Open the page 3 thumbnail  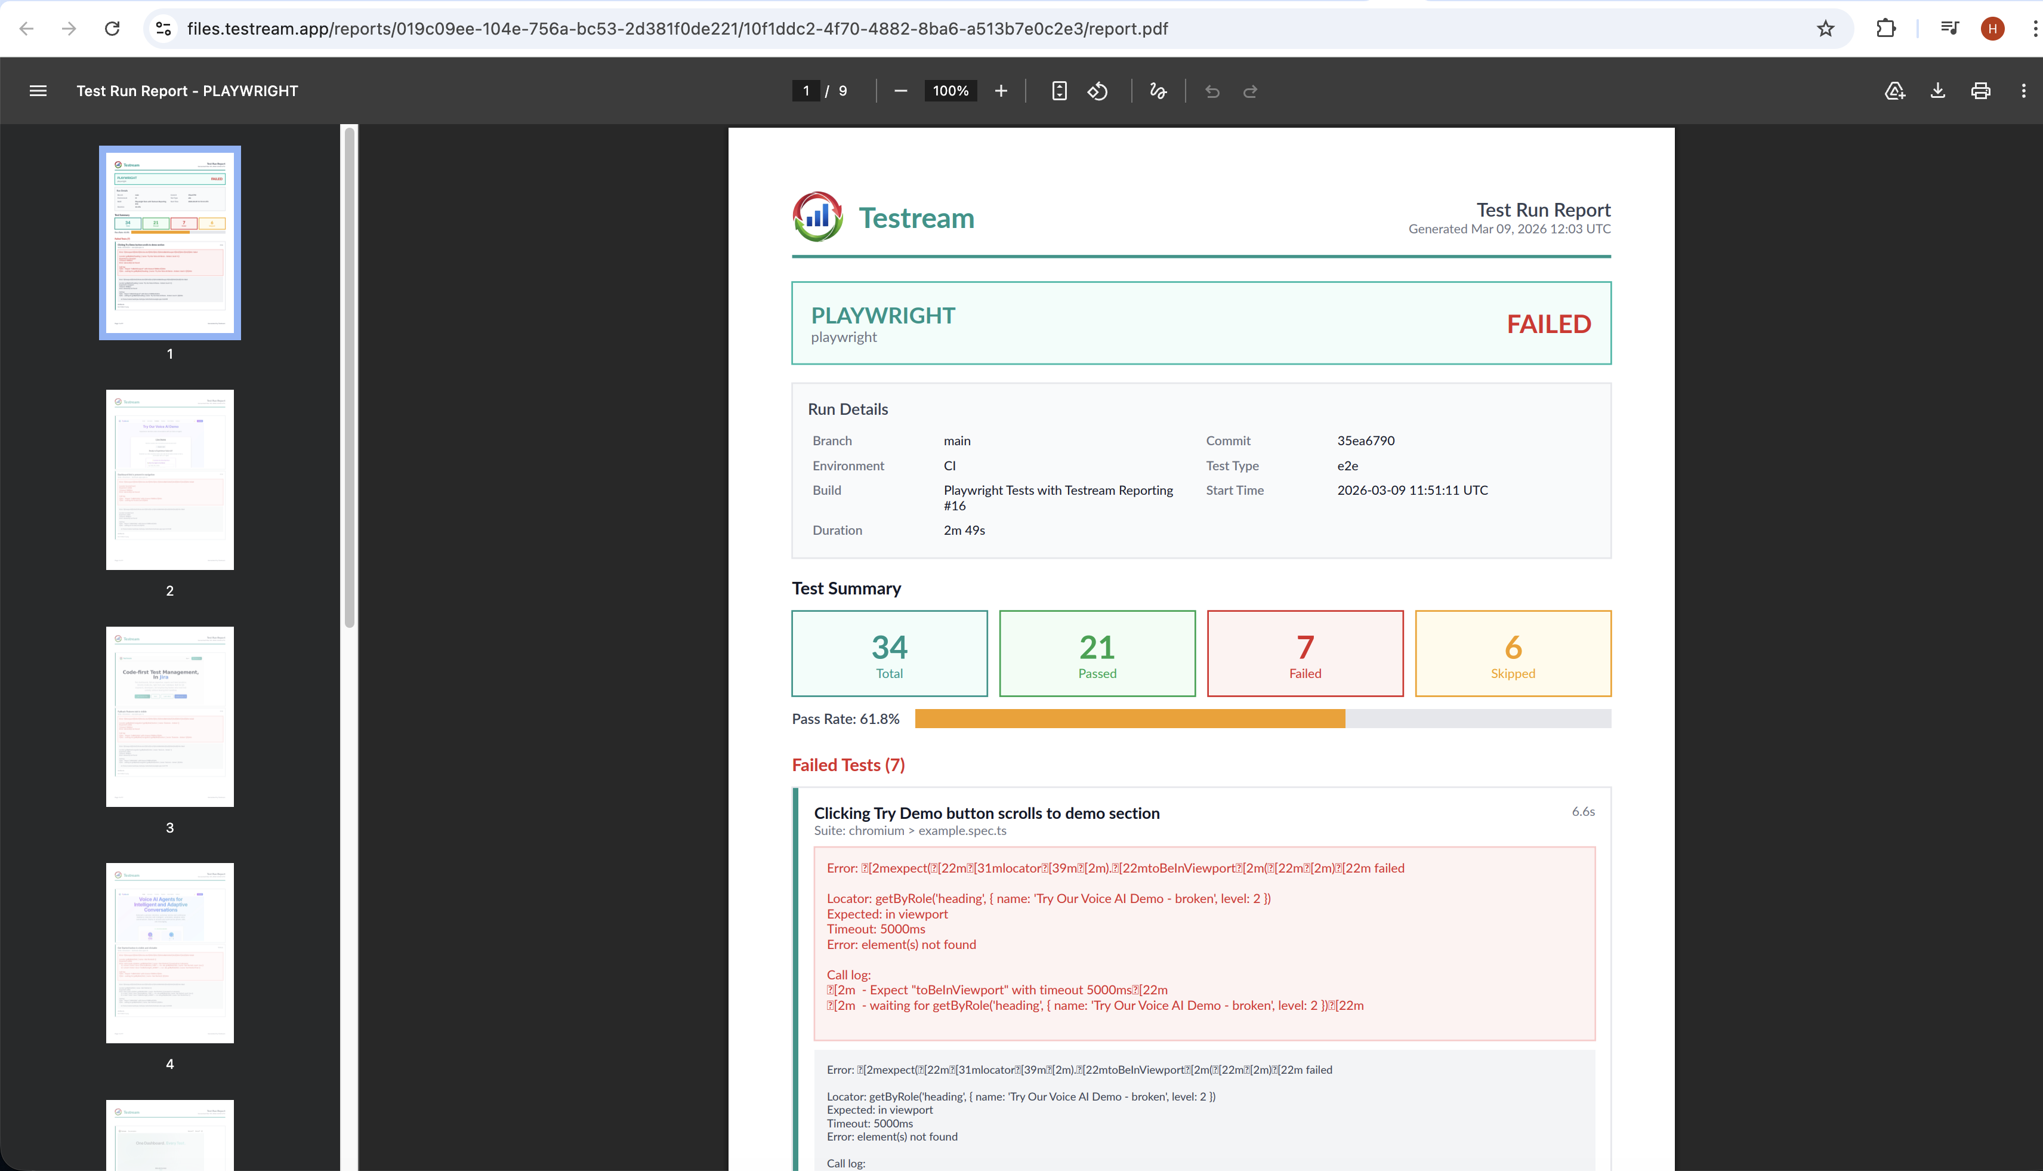coord(169,716)
